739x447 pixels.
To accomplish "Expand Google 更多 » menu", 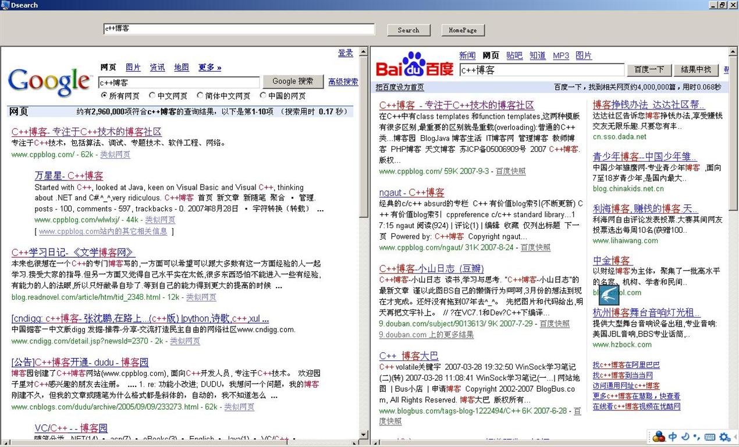I will point(209,68).
